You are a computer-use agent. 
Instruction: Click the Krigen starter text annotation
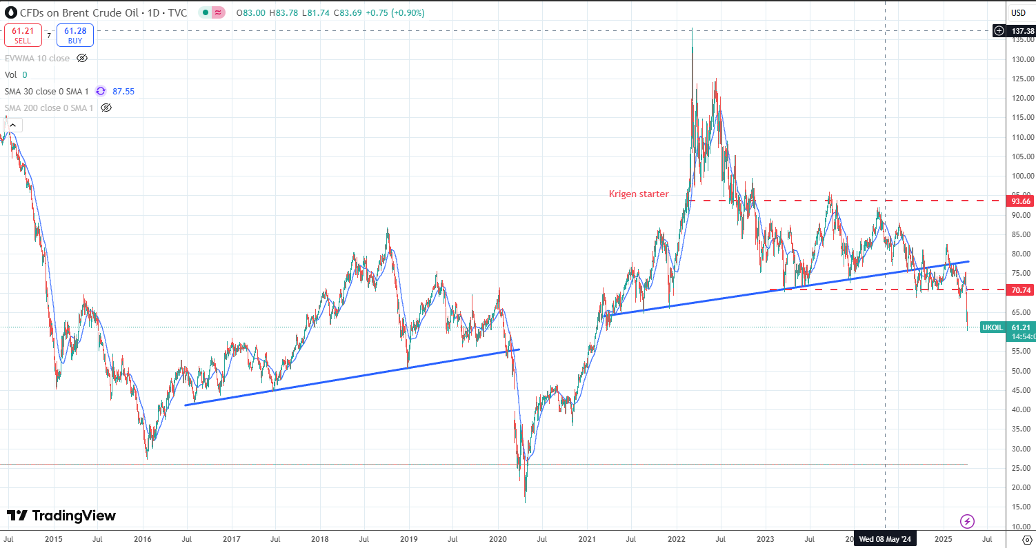[x=638, y=194]
